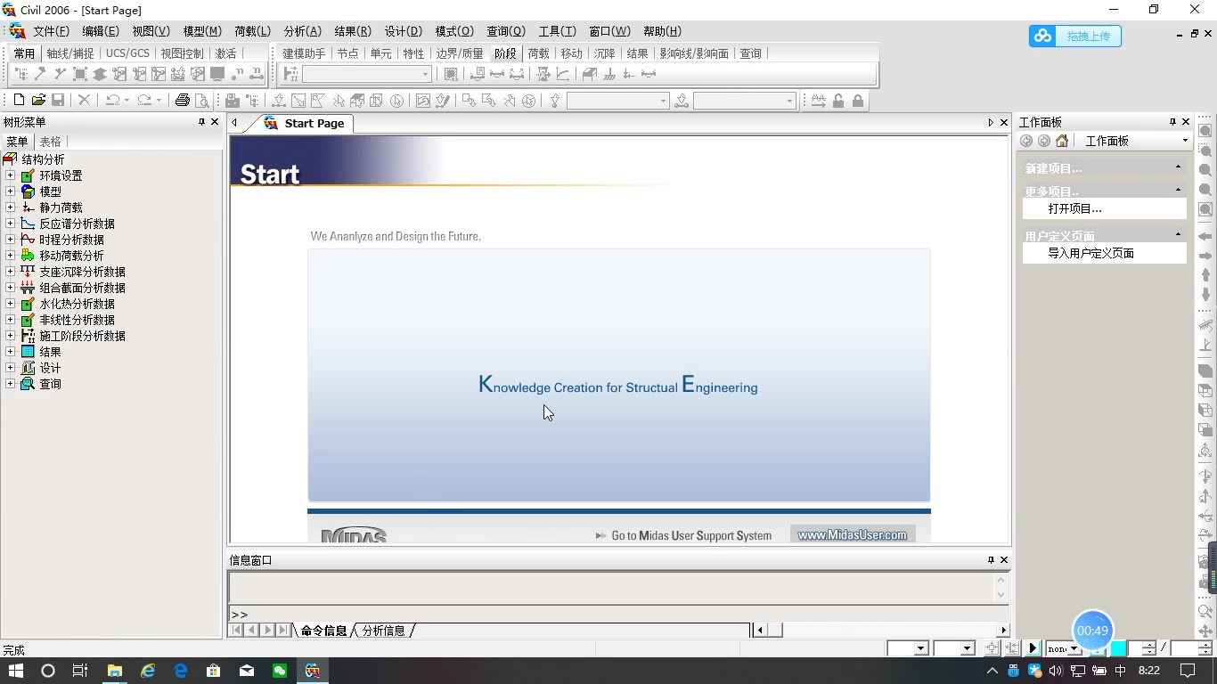Click the pan move icon at right edge
Screen dimensions: 1217x684
tap(1206, 631)
